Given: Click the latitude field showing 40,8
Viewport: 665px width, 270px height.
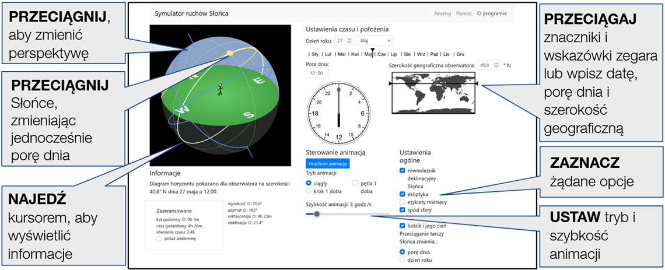Looking at the screenshot, I should 489,65.
